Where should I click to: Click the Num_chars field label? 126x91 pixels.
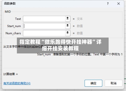(x=13, y=33)
